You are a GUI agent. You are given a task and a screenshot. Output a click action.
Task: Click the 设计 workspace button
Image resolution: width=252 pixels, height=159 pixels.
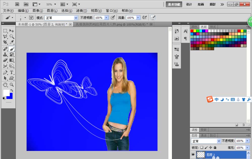tap(189, 4)
